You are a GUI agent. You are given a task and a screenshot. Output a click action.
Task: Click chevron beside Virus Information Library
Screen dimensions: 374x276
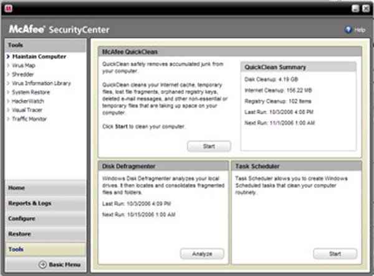tap(8, 83)
